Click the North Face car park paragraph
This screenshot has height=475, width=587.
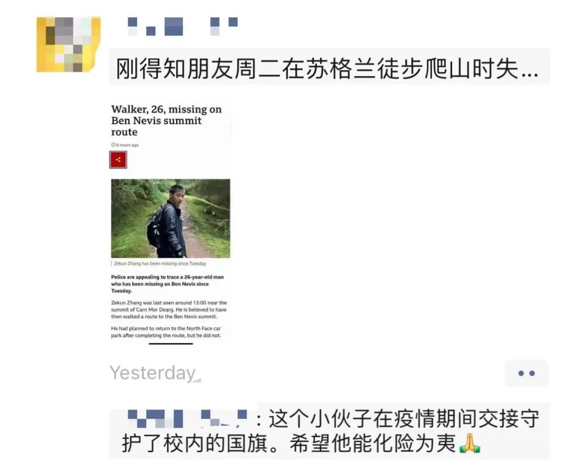(166, 332)
